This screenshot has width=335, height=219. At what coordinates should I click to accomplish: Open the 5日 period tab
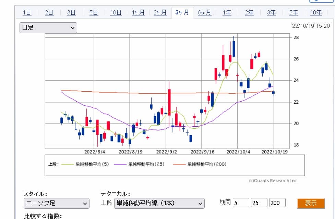tap(94, 13)
